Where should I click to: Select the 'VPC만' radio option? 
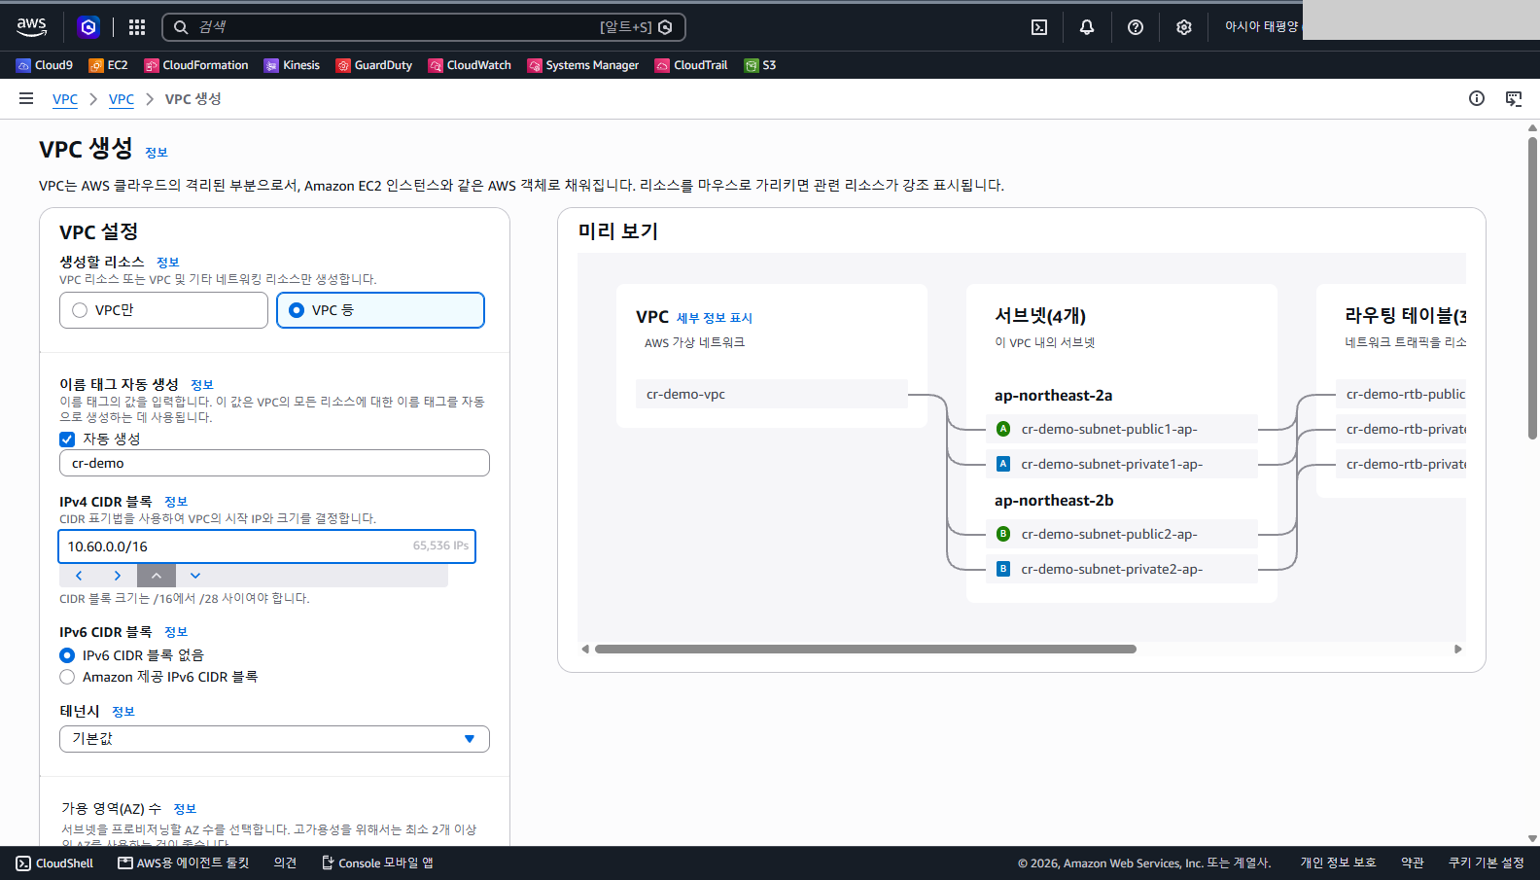tap(163, 310)
